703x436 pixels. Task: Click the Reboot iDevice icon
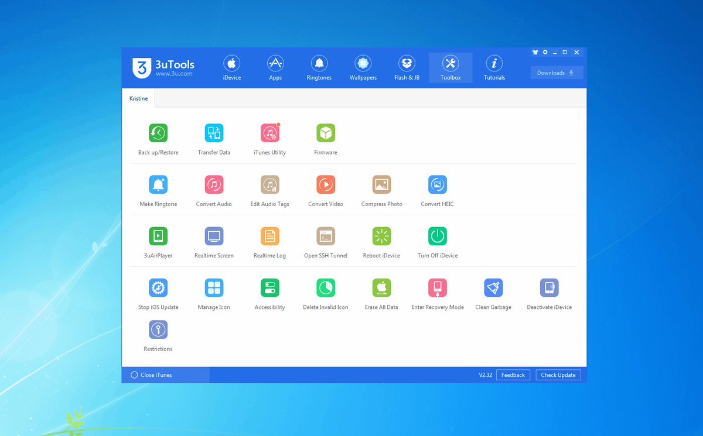[382, 236]
